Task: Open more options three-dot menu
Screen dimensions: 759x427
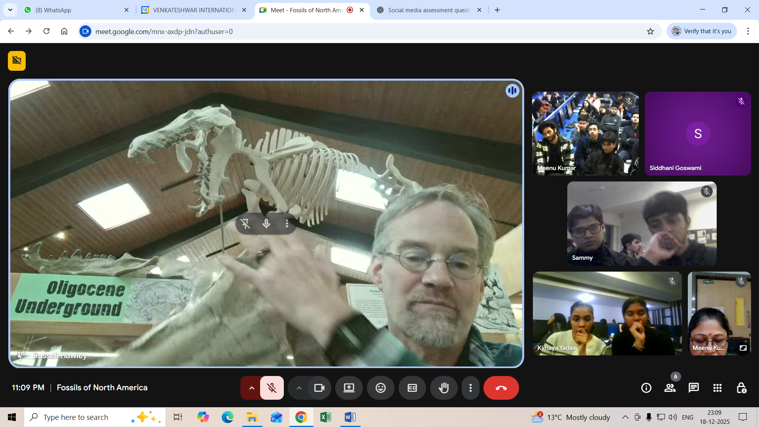Action: [x=470, y=388]
